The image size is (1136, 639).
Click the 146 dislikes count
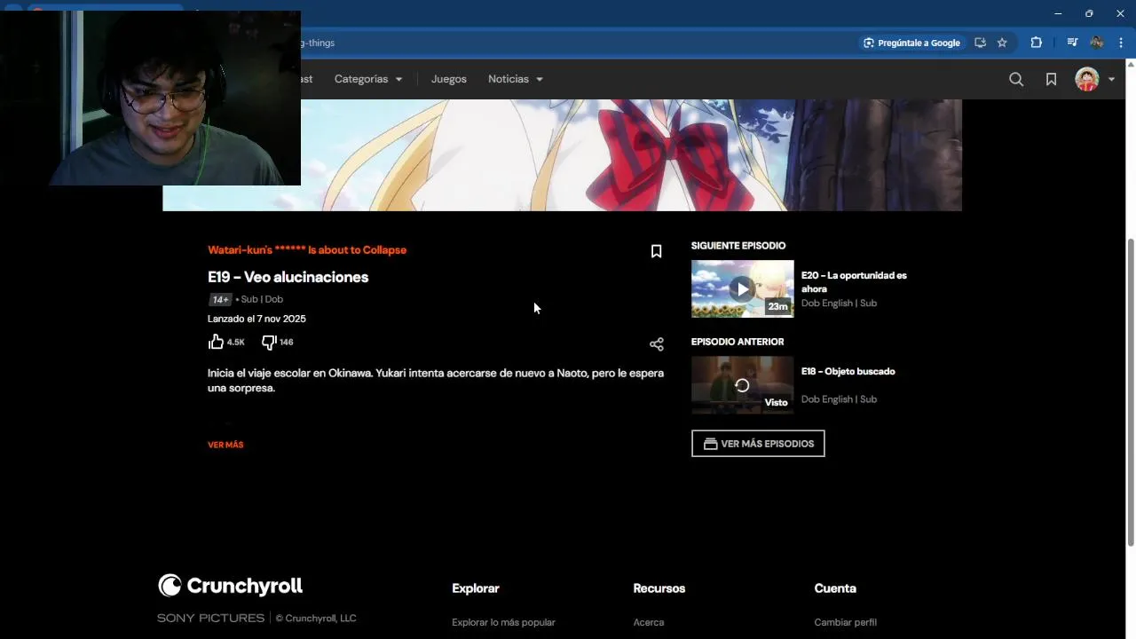click(x=286, y=343)
